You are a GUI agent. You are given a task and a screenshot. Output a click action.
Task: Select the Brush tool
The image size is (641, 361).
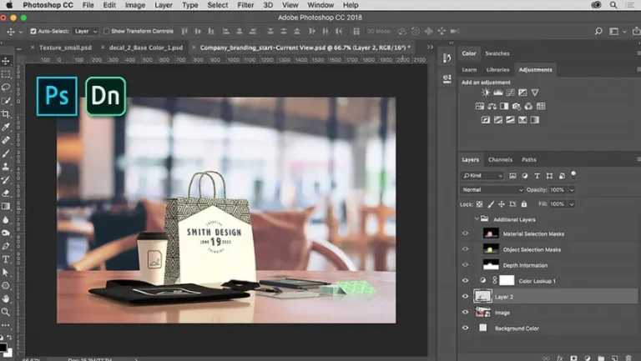click(x=6, y=153)
